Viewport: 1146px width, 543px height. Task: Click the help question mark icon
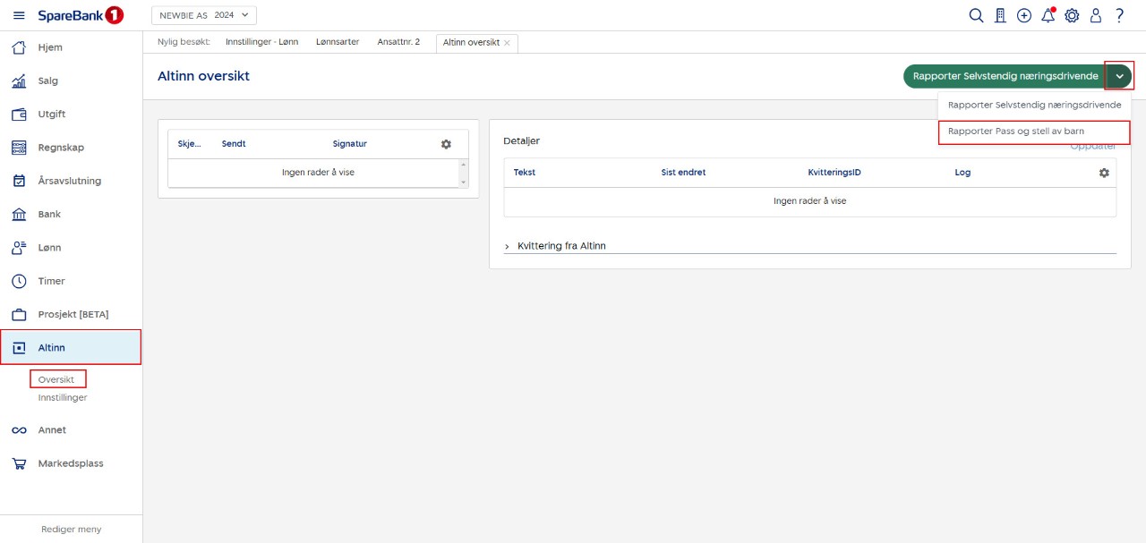1119,16
